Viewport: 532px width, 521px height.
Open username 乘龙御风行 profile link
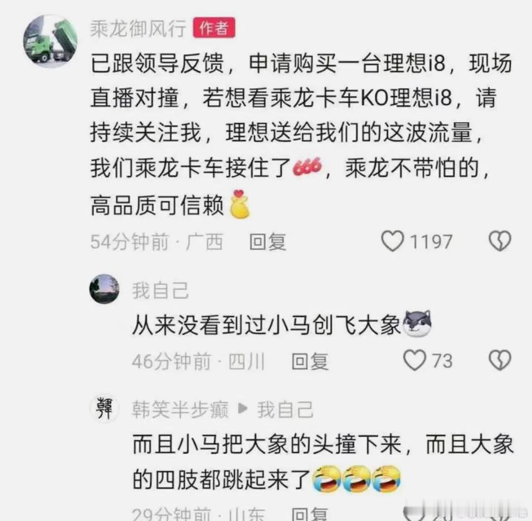(138, 28)
